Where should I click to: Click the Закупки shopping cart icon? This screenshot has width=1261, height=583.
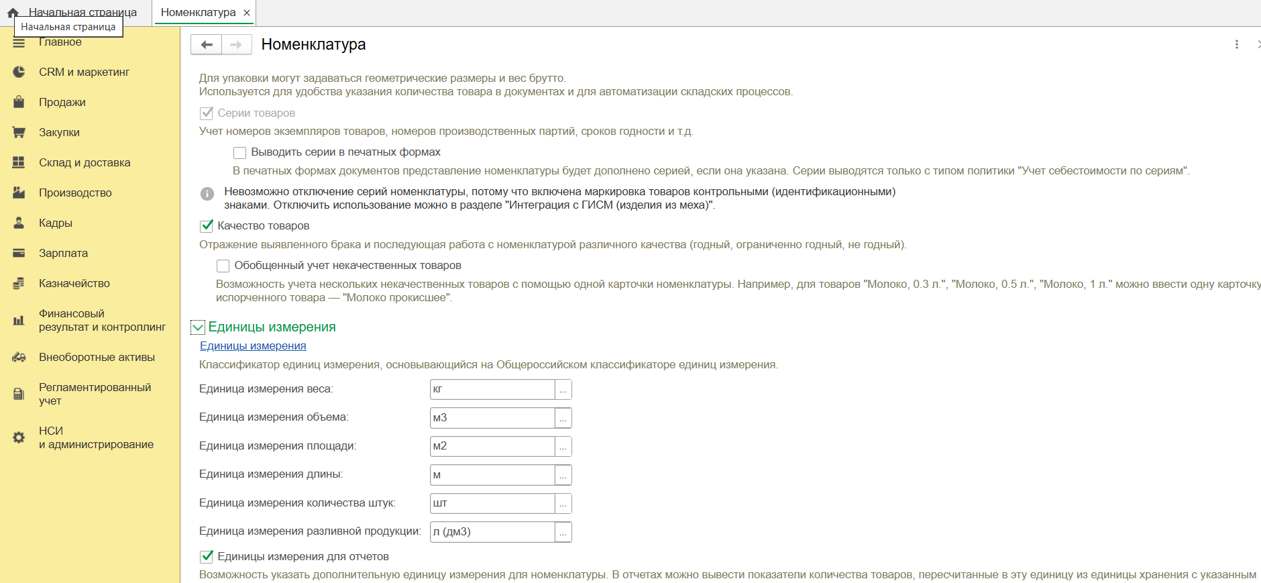19,132
